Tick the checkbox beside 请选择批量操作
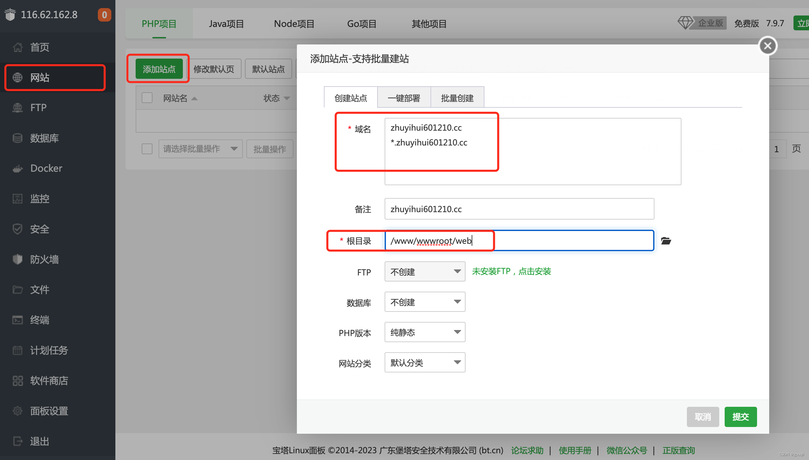Screen dimensions: 809x460 [147, 149]
